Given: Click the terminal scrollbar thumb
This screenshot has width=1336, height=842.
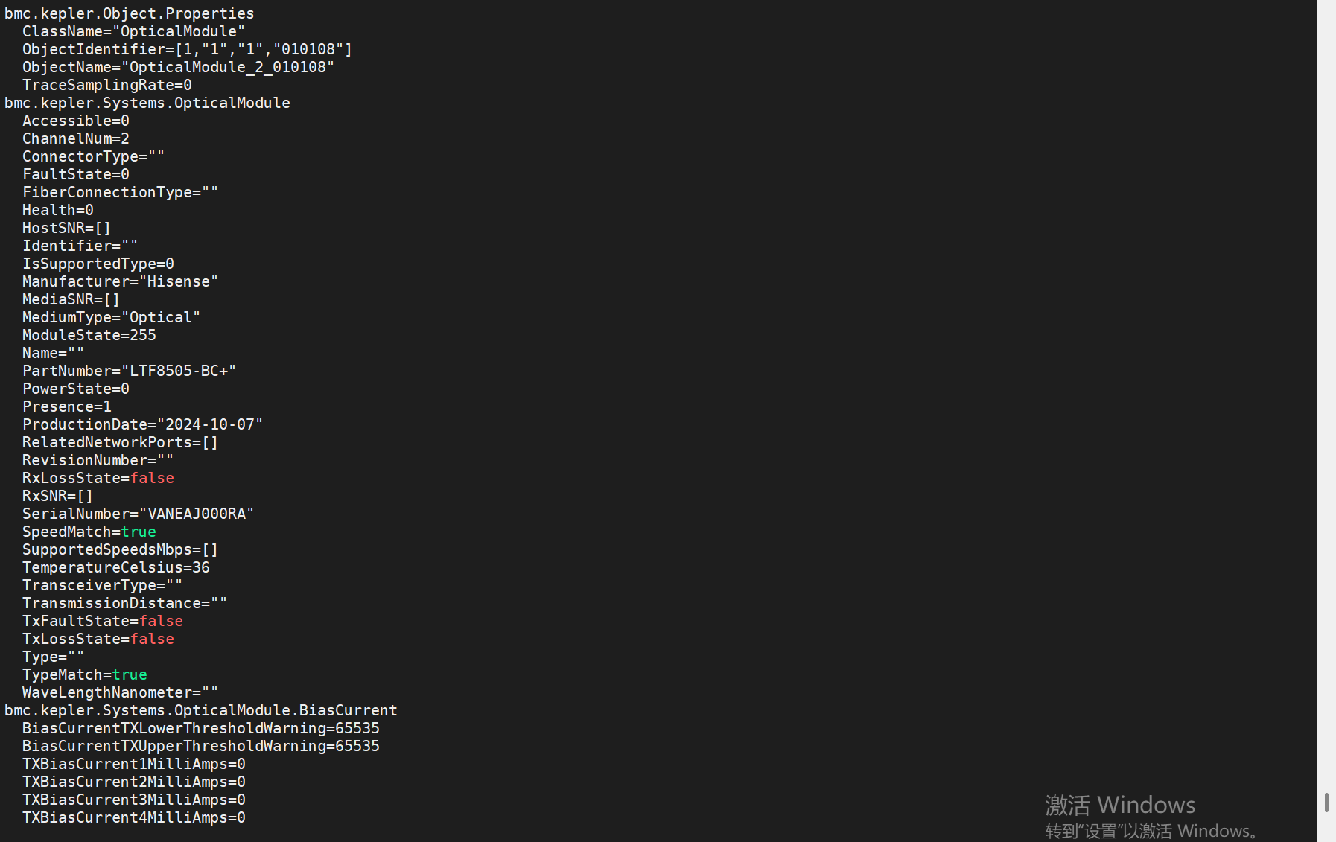Looking at the screenshot, I should [x=1326, y=803].
